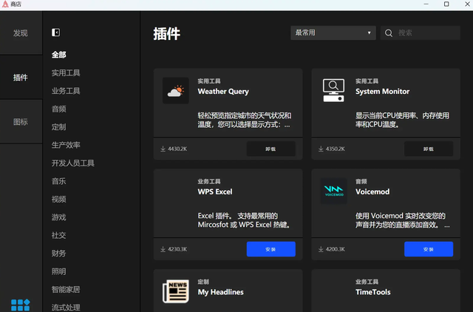
Task: Open the TimeTools title
Action: pyautogui.click(x=373, y=292)
